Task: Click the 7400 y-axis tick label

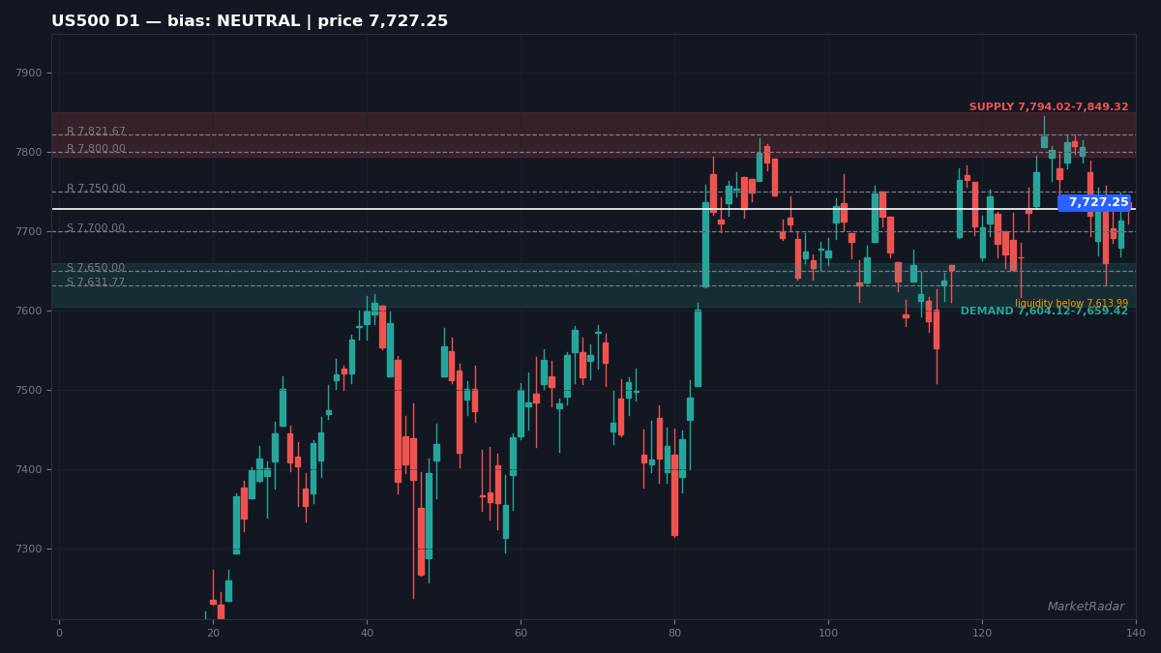Action: point(29,470)
